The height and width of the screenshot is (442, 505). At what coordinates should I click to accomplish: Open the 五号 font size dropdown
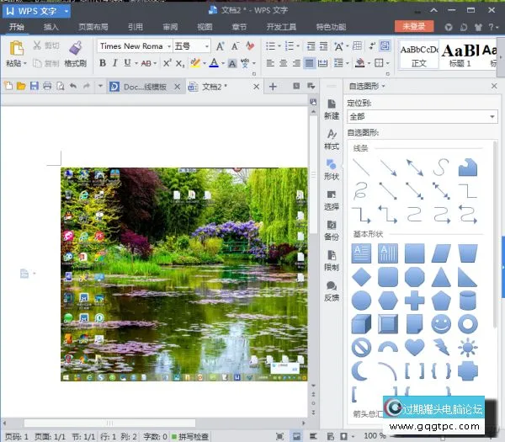(205, 46)
